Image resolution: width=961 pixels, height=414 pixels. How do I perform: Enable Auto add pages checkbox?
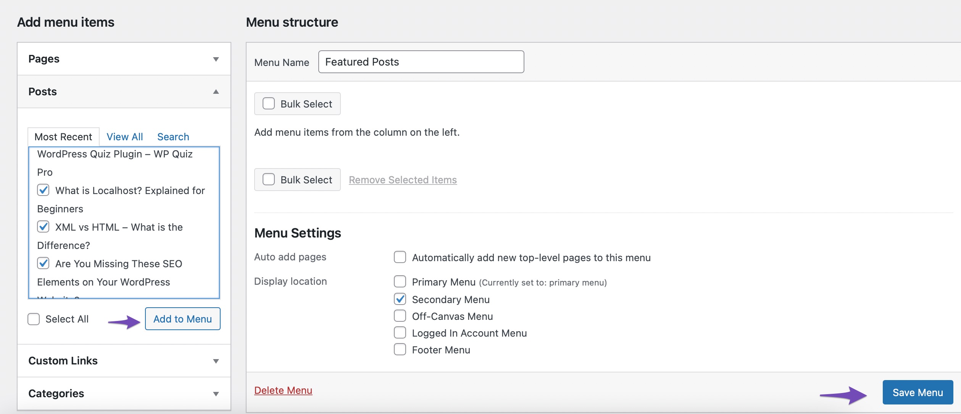(x=399, y=257)
